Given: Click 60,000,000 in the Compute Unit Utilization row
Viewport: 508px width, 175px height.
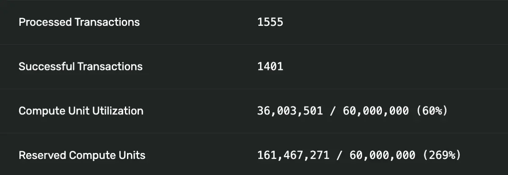Looking at the screenshot, I should (376, 111).
